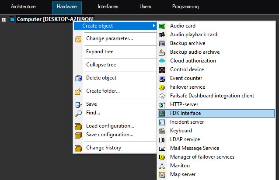Screen dimensions: 279x180
Task: Choose the Failover service gear icon
Action: (x=162, y=87)
